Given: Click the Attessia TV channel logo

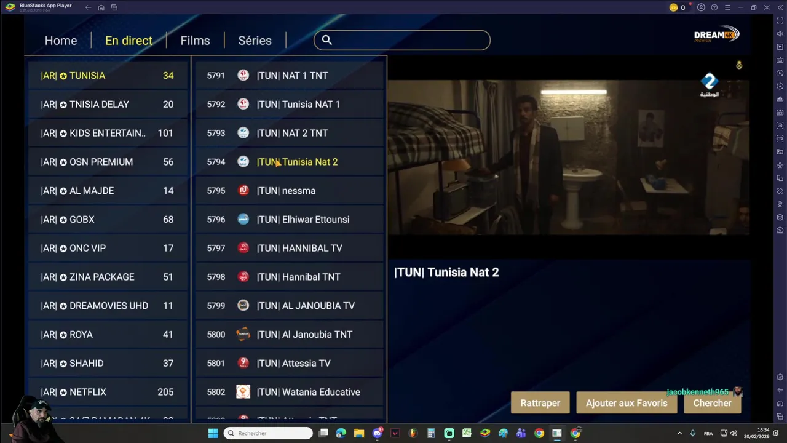Looking at the screenshot, I should 243,363.
